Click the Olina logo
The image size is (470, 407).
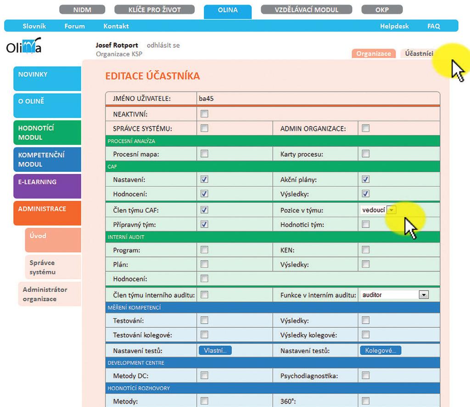pos(24,46)
